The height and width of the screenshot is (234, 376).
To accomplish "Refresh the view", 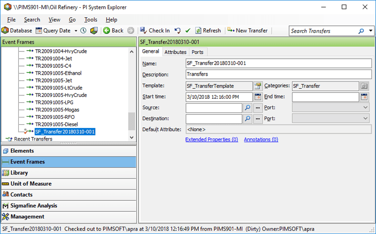I will tap(208, 31).
